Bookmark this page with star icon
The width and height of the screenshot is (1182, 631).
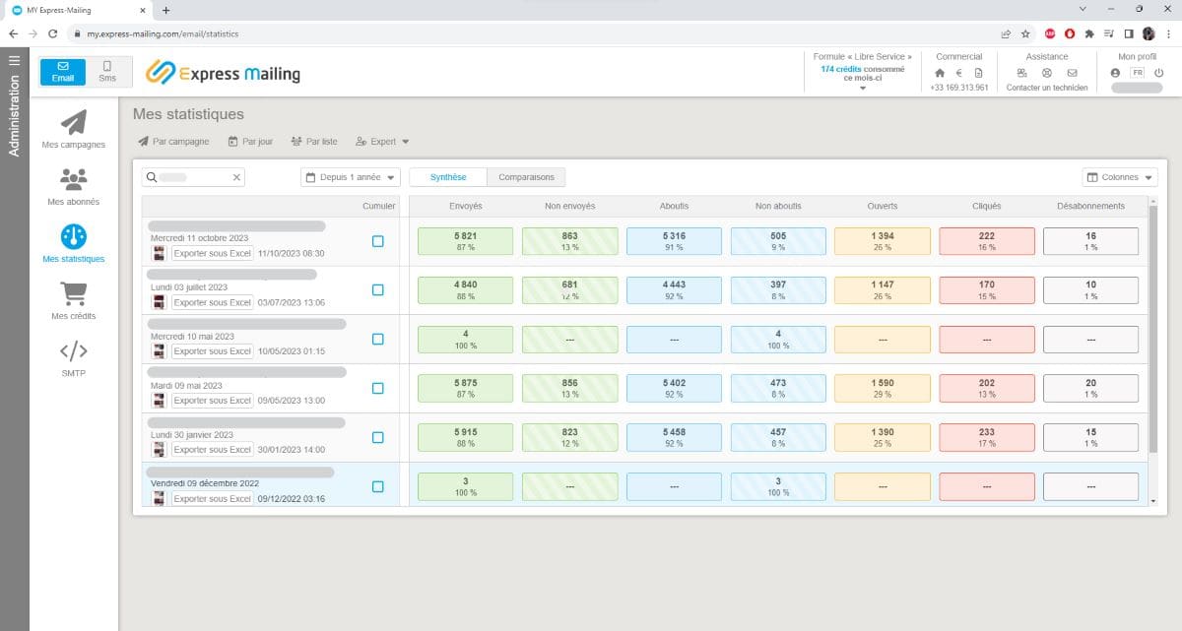click(1025, 32)
